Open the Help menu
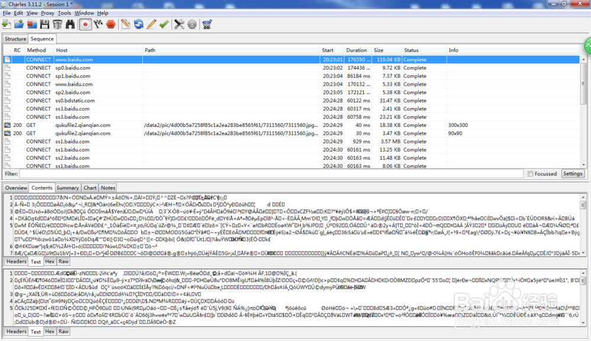 [x=102, y=13]
